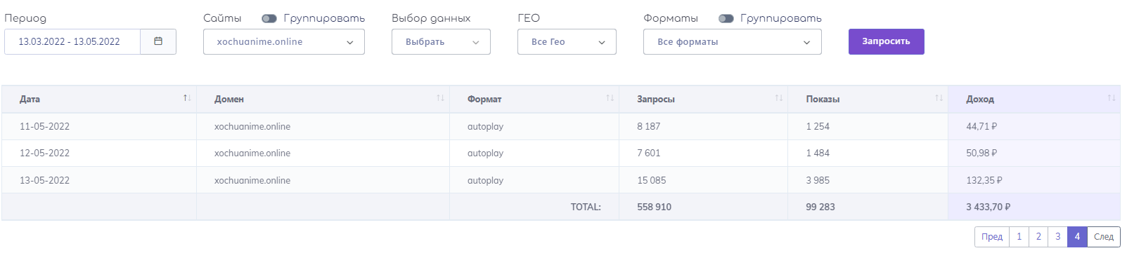The image size is (1127, 253).
Task: Sort table by Запросы column arrows
Action: tap(778, 98)
